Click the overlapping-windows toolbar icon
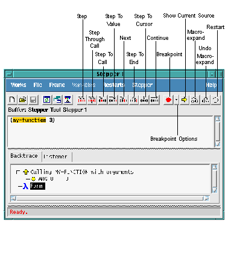This screenshot has width=231, height=258. 57,100
